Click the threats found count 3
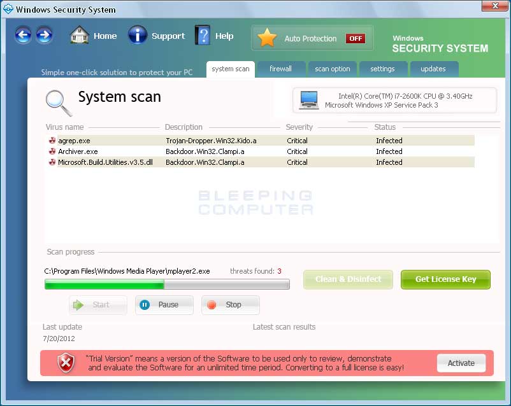 coord(279,271)
